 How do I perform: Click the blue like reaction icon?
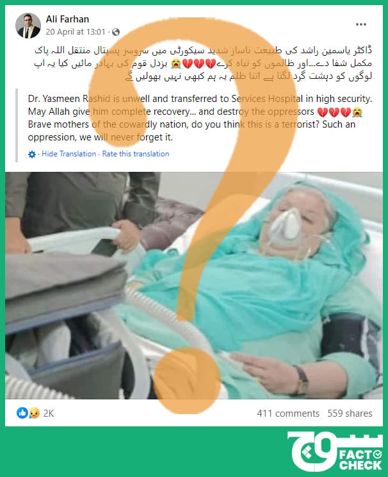click(22, 413)
